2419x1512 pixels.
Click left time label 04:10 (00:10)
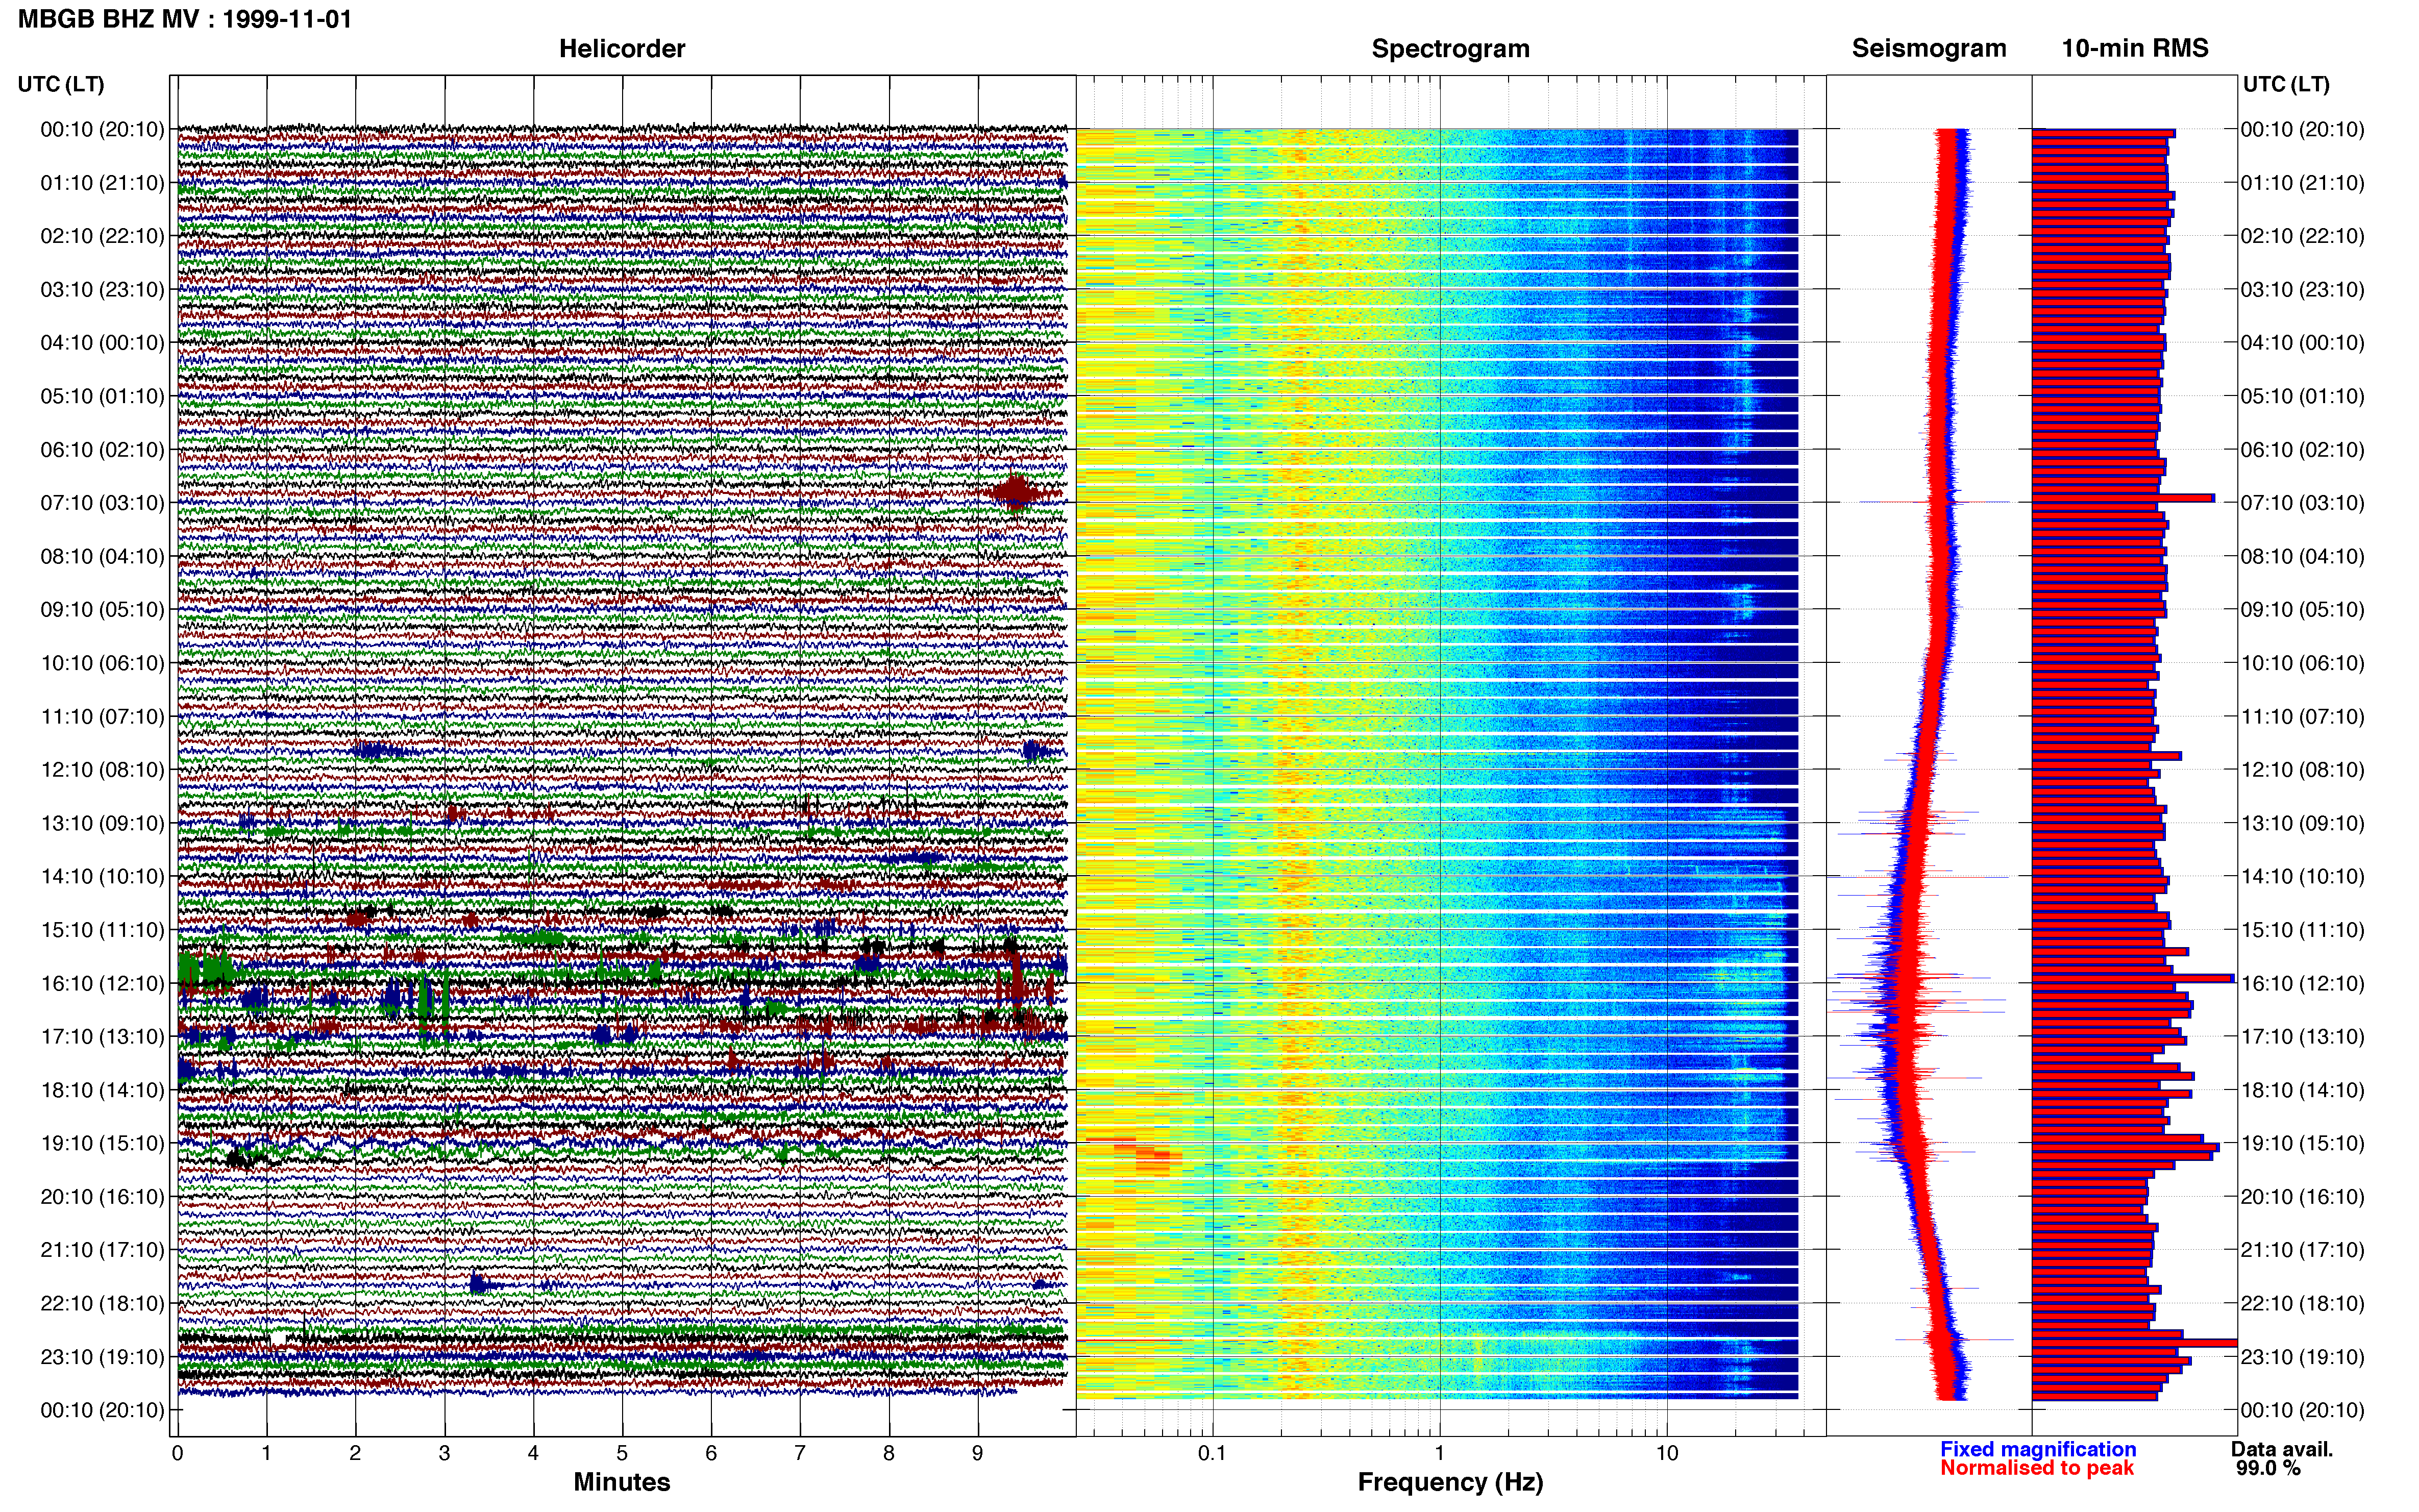(x=102, y=343)
